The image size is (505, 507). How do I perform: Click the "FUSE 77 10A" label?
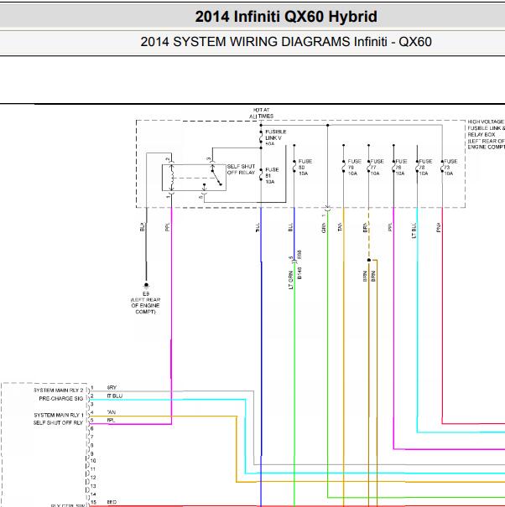tap(377, 167)
